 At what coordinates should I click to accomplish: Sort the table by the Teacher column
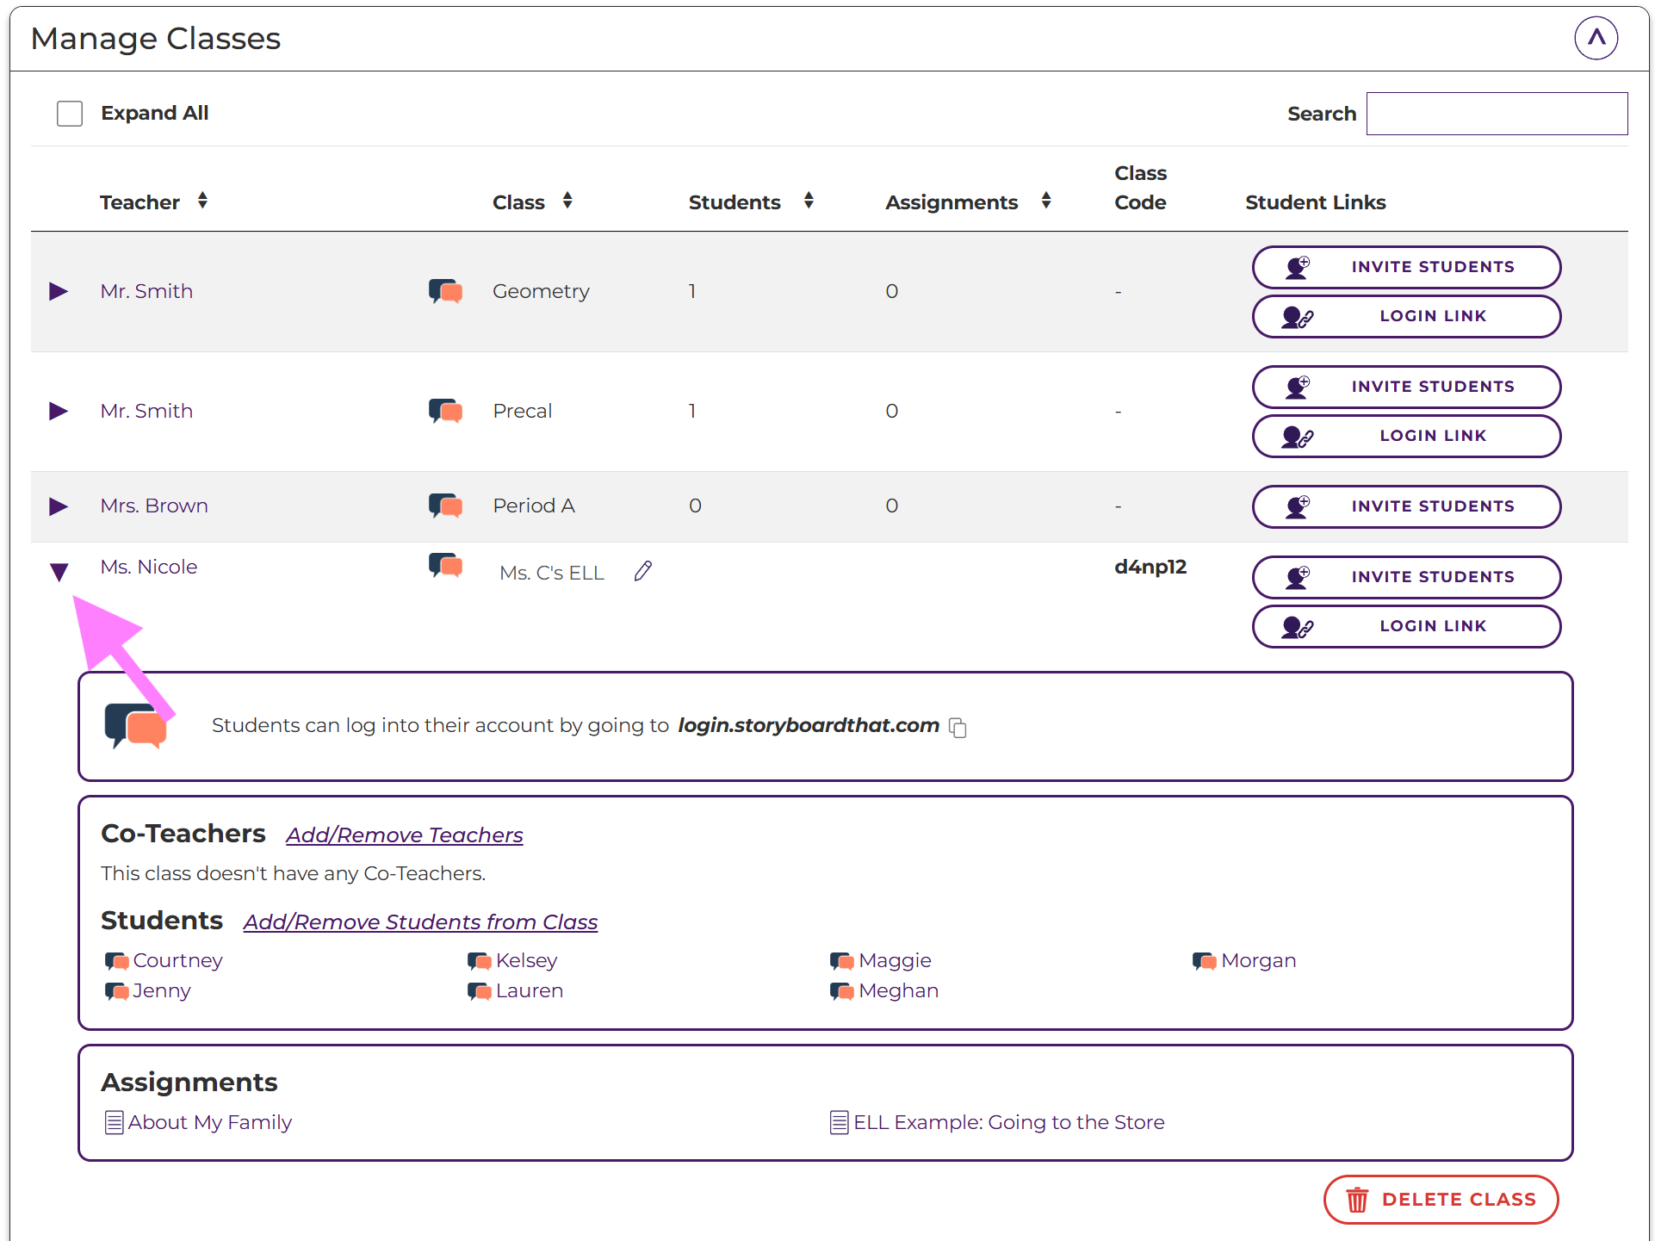click(x=202, y=202)
